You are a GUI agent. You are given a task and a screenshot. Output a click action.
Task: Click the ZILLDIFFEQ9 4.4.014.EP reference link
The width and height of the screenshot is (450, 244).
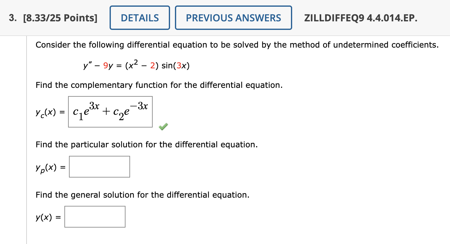click(x=361, y=18)
